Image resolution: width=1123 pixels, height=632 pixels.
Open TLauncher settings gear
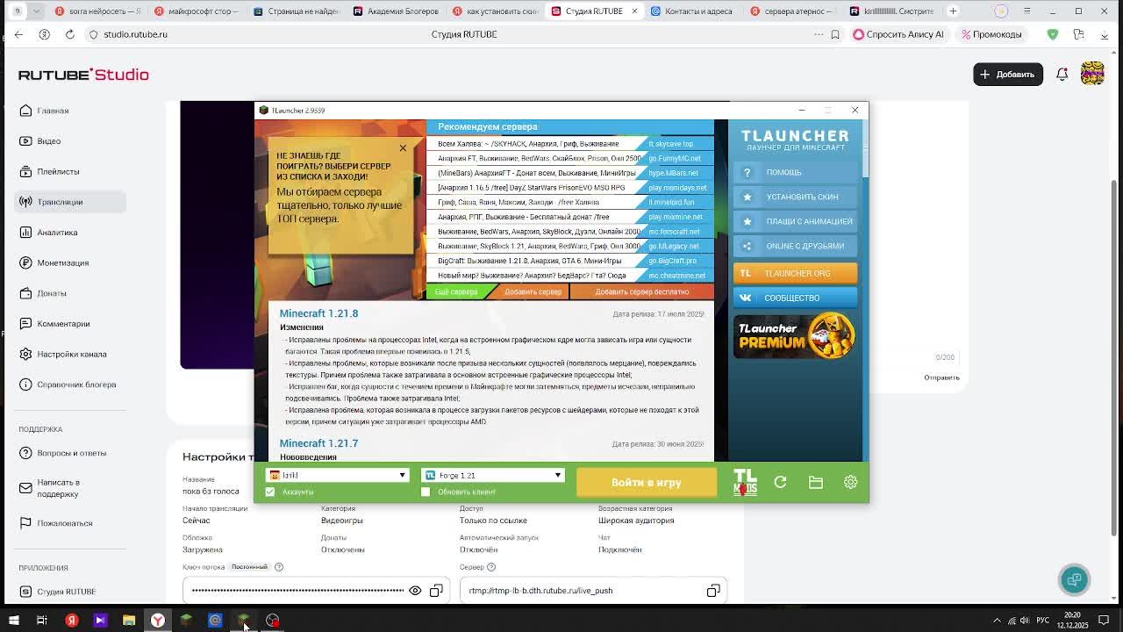[x=850, y=482]
